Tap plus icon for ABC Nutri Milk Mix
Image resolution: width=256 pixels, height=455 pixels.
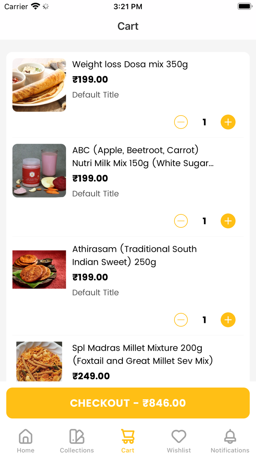[x=228, y=221]
